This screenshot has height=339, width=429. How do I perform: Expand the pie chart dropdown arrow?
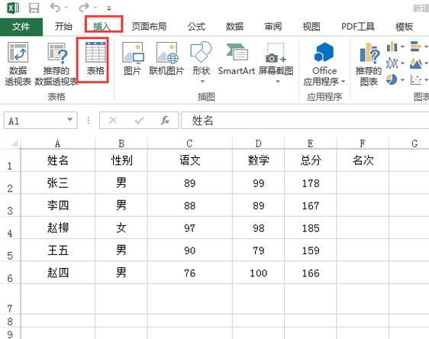[402, 80]
